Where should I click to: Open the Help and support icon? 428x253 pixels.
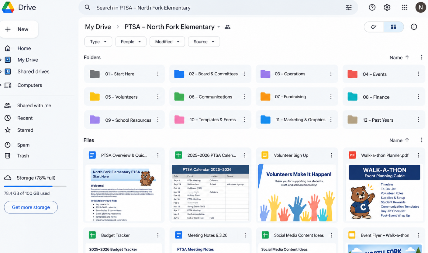[x=372, y=8]
